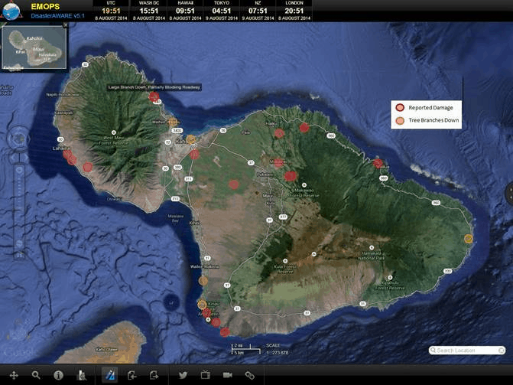
Task: Close the Maui overview mini-map
Action: coord(65,25)
